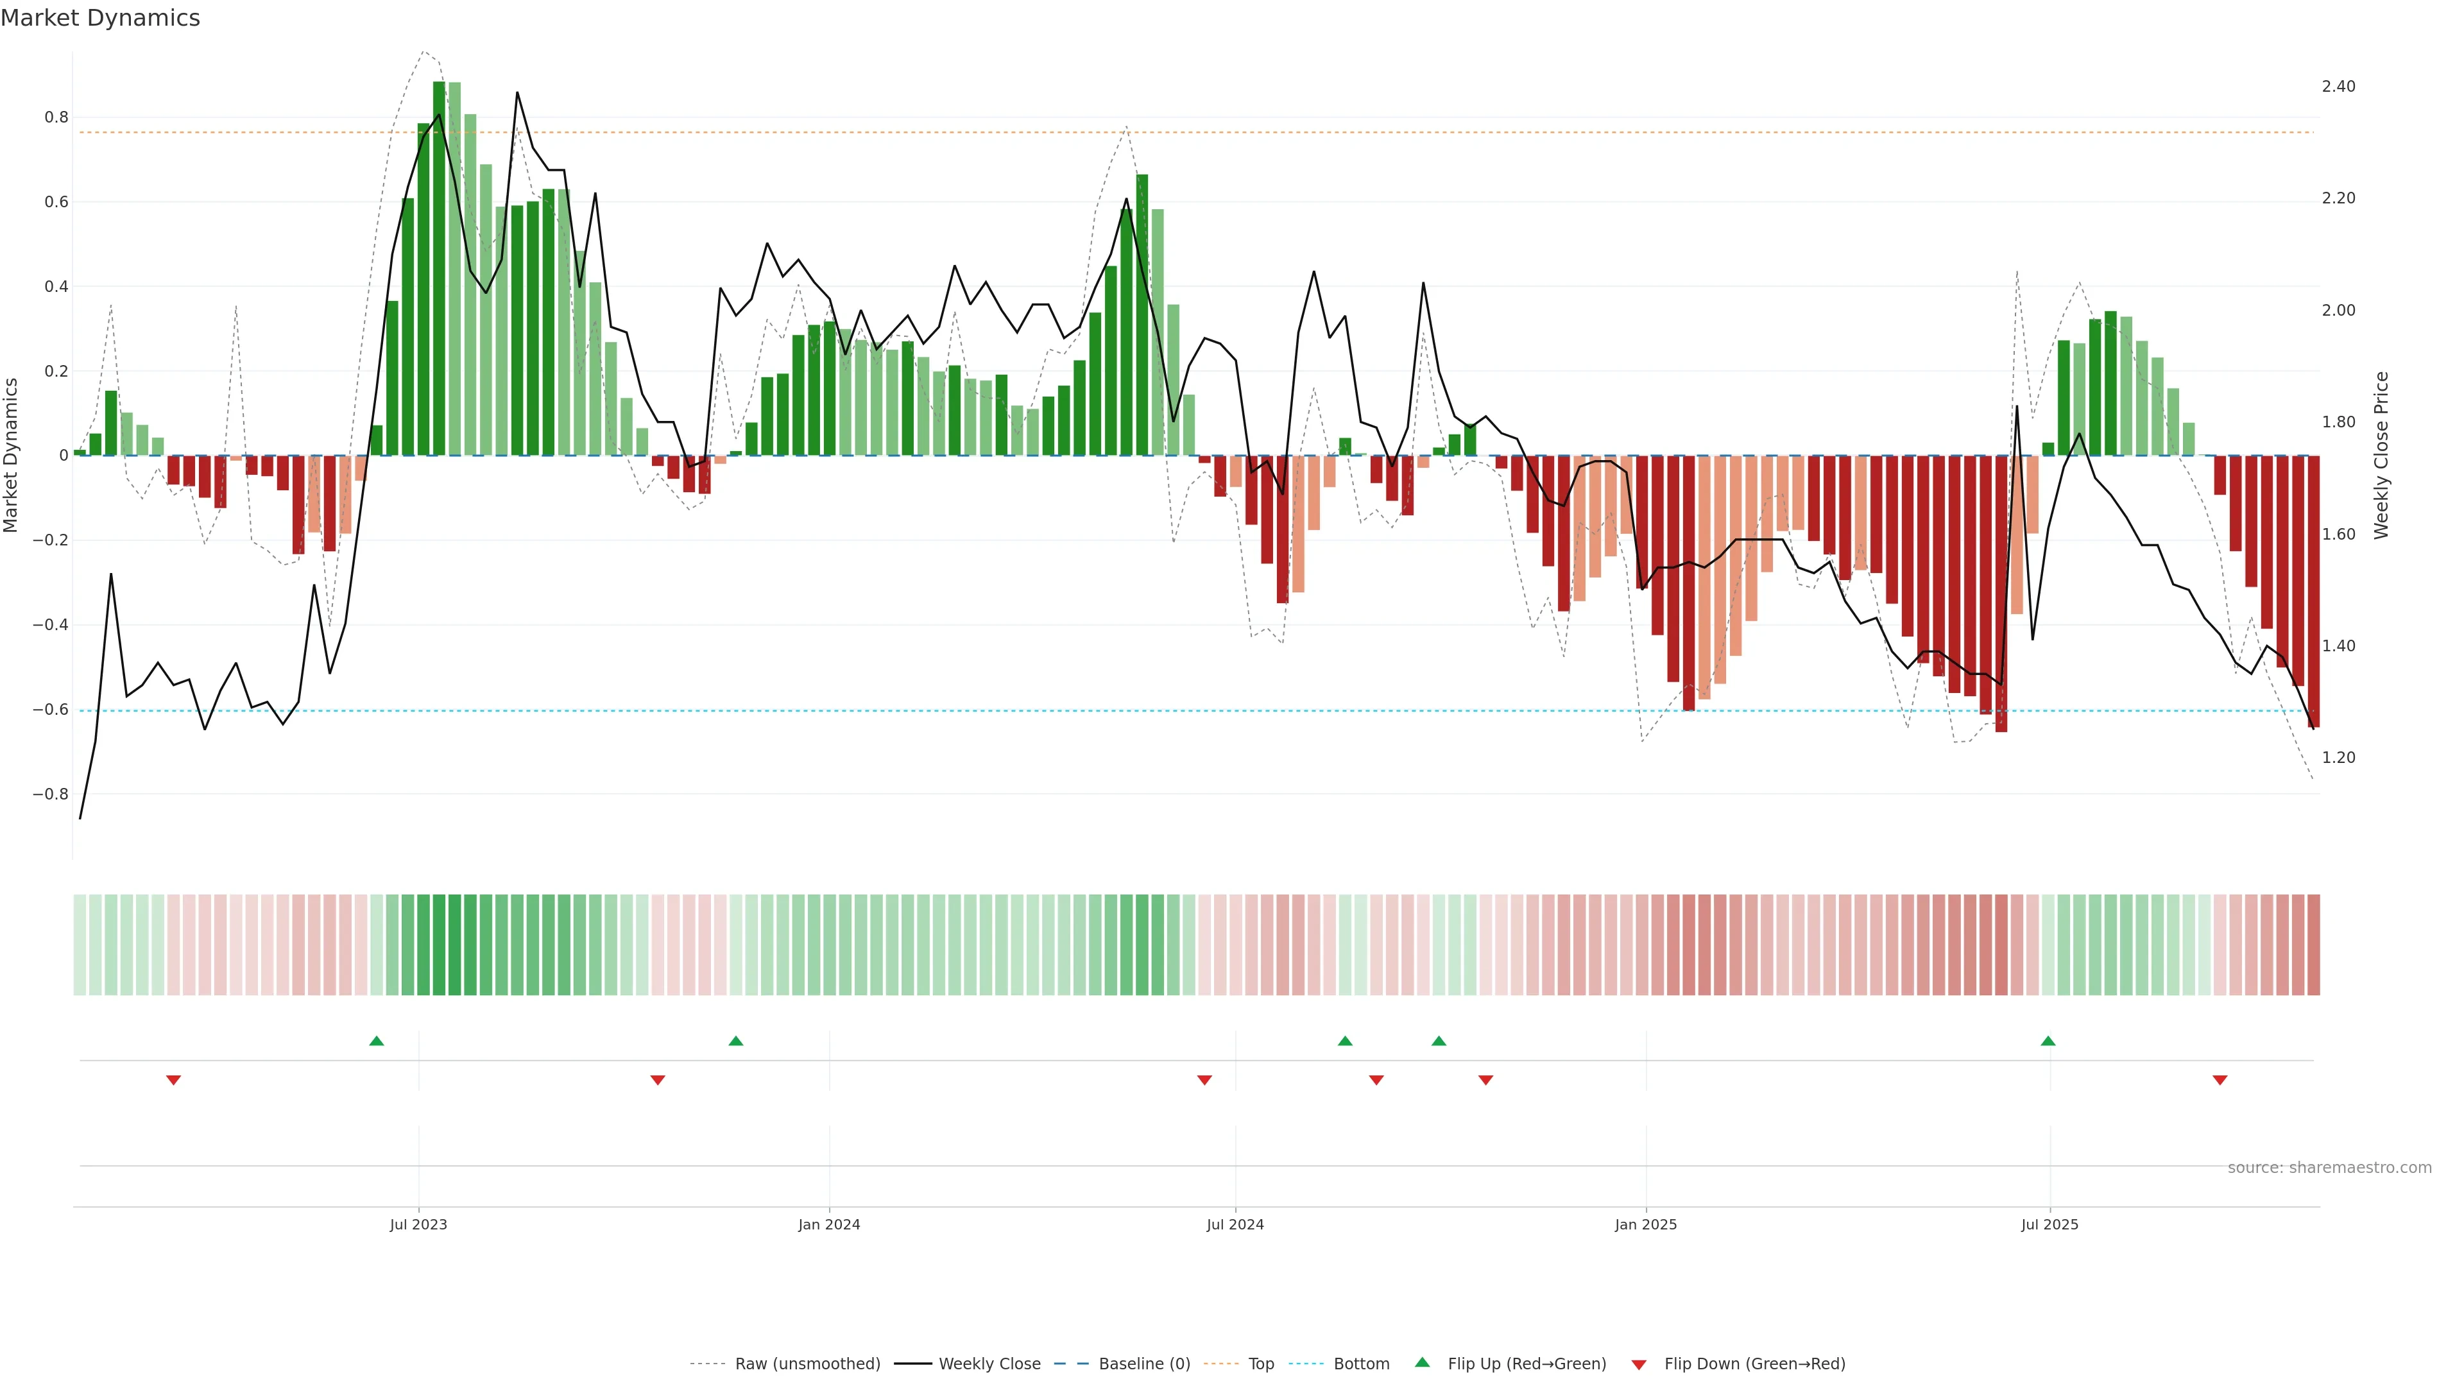Click the Weekly Close Price axis title
This screenshot has height=1386, width=2464.
[2381, 456]
